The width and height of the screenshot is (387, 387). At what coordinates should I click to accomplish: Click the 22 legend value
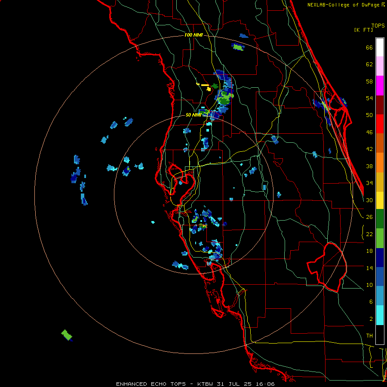[369, 234]
